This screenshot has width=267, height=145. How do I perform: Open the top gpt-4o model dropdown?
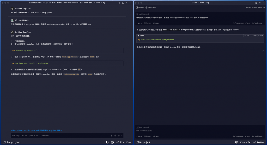coord(139,23)
